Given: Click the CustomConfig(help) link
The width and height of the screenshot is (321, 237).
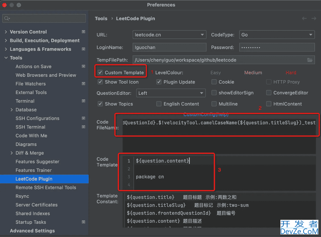Looking at the screenshot, I should point(206,114).
